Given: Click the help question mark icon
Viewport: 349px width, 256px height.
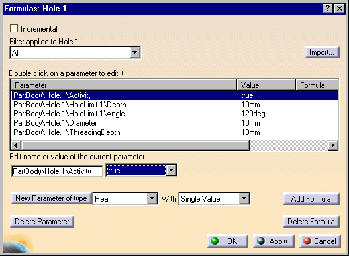Looking at the screenshot, I should pyautogui.click(x=328, y=9).
